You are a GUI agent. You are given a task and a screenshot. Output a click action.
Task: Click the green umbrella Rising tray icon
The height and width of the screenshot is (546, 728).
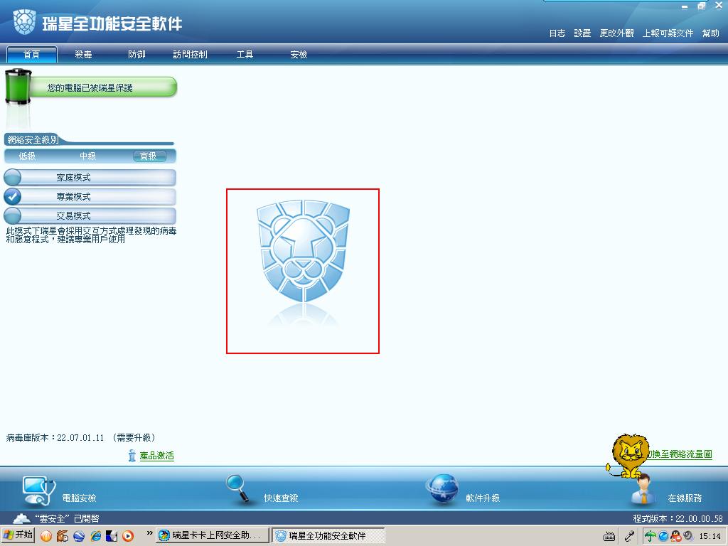click(651, 536)
